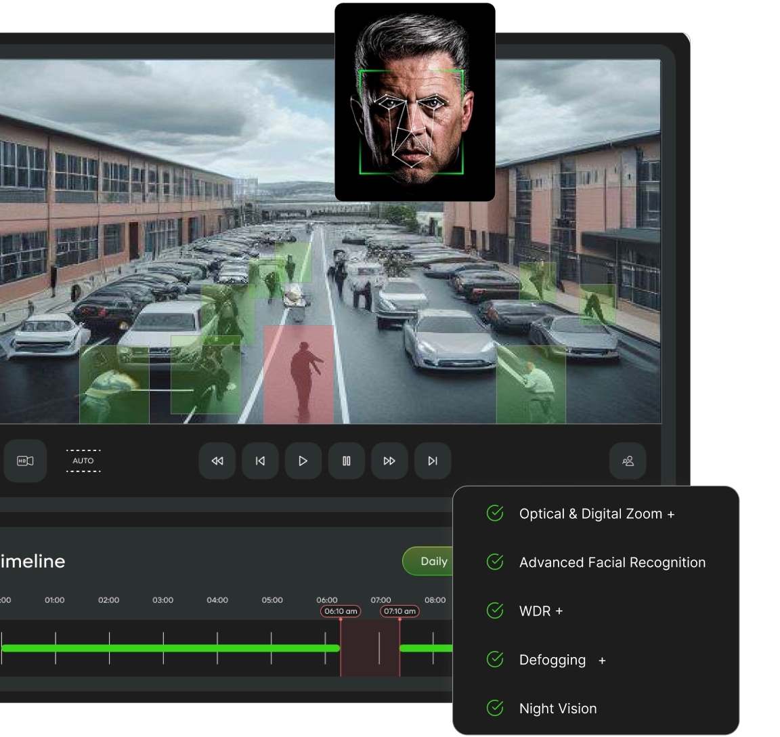
Task: Open the facial recognition thumbnail
Action: (x=415, y=102)
